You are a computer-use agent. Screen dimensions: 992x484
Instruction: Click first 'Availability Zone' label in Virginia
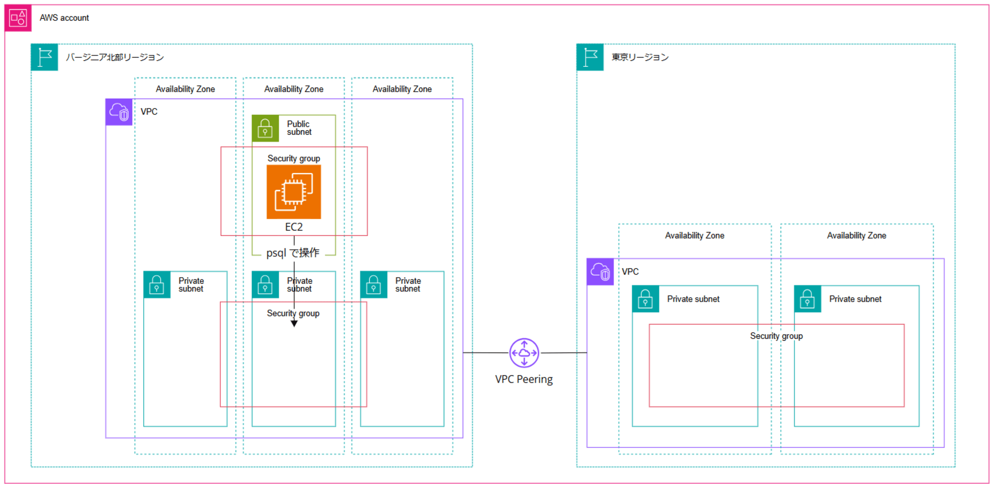coord(186,89)
